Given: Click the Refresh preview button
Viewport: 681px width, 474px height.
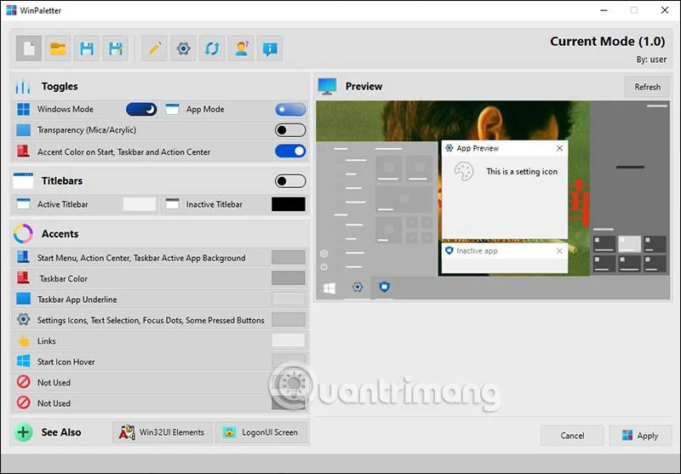Looking at the screenshot, I should click(647, 87).
